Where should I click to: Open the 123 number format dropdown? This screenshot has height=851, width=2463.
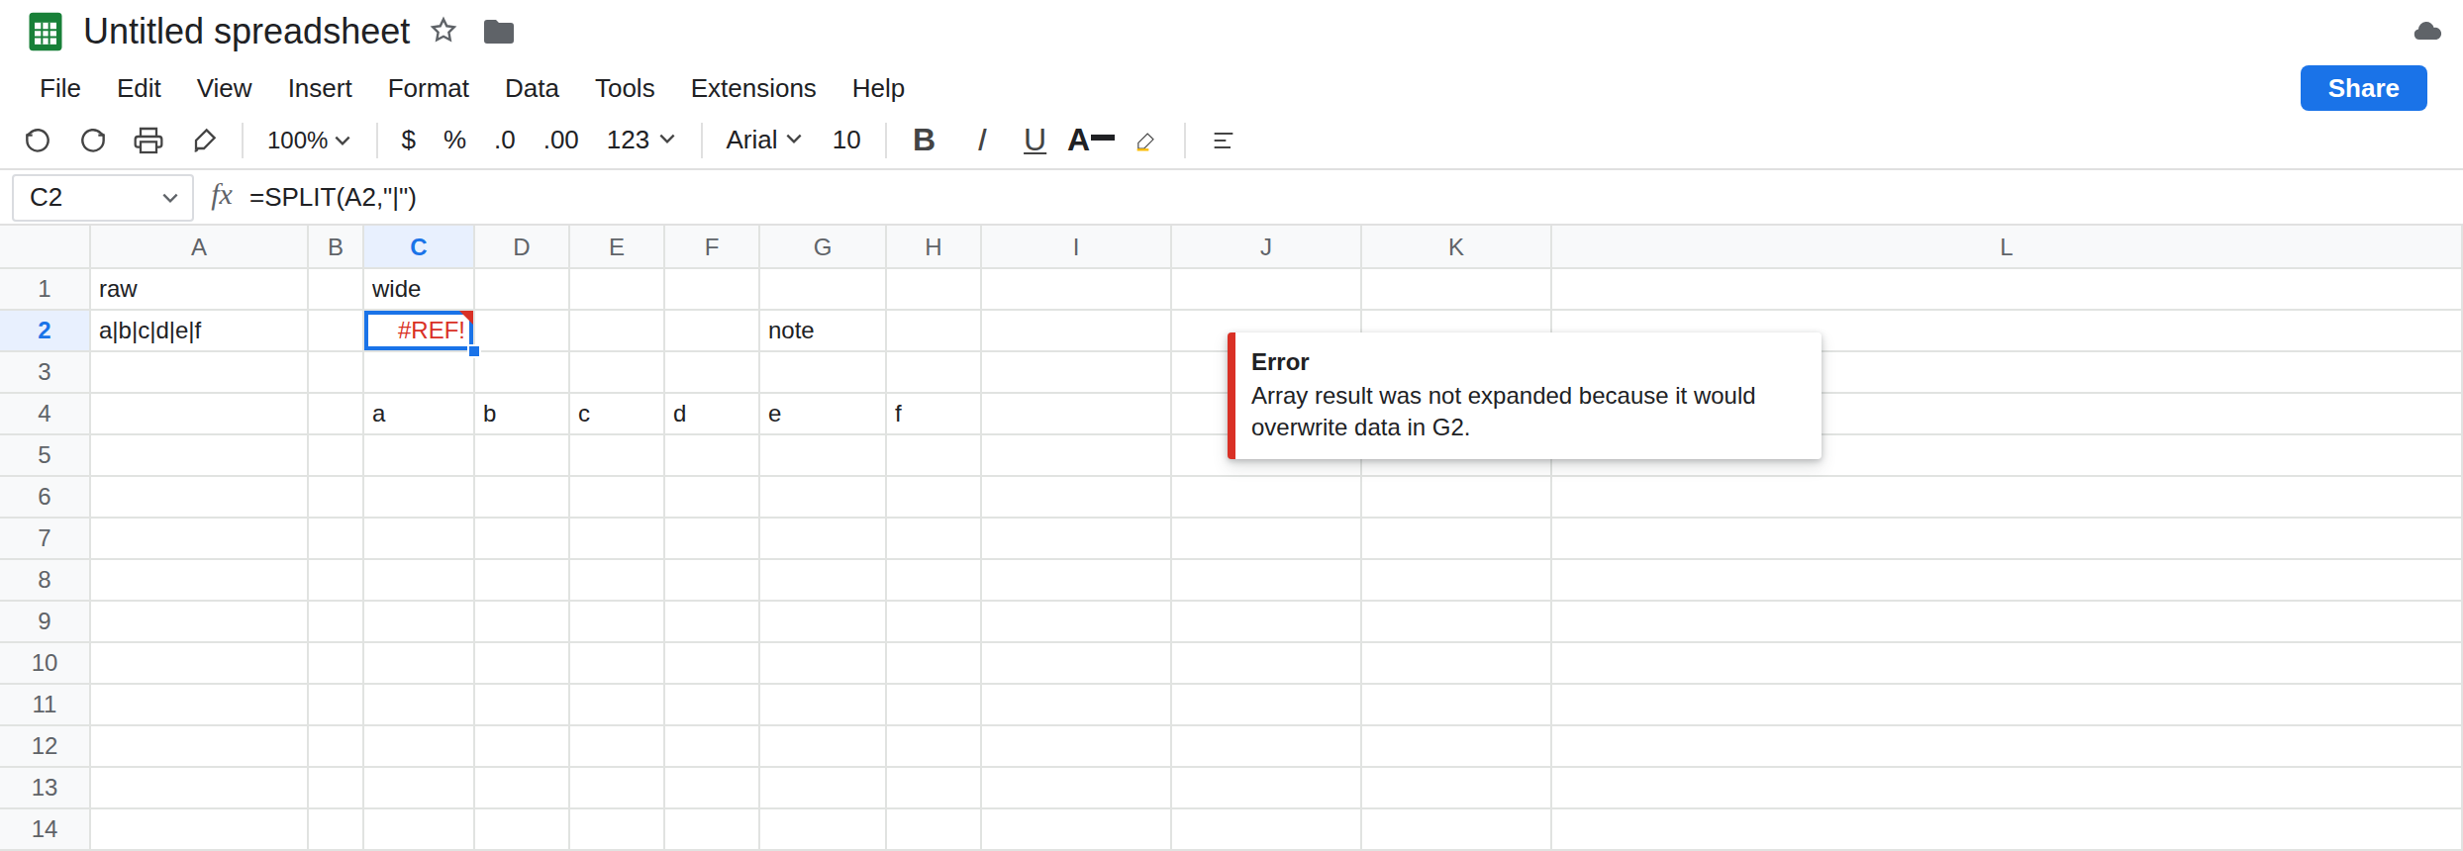(640, 141)
